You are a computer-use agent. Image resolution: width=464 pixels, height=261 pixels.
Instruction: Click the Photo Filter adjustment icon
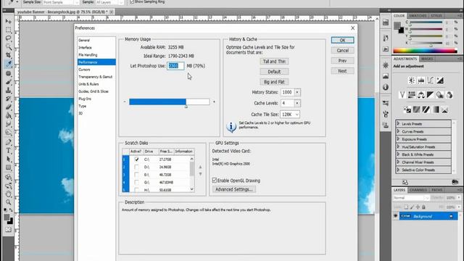pyautogui.click(x=440, y=95)
